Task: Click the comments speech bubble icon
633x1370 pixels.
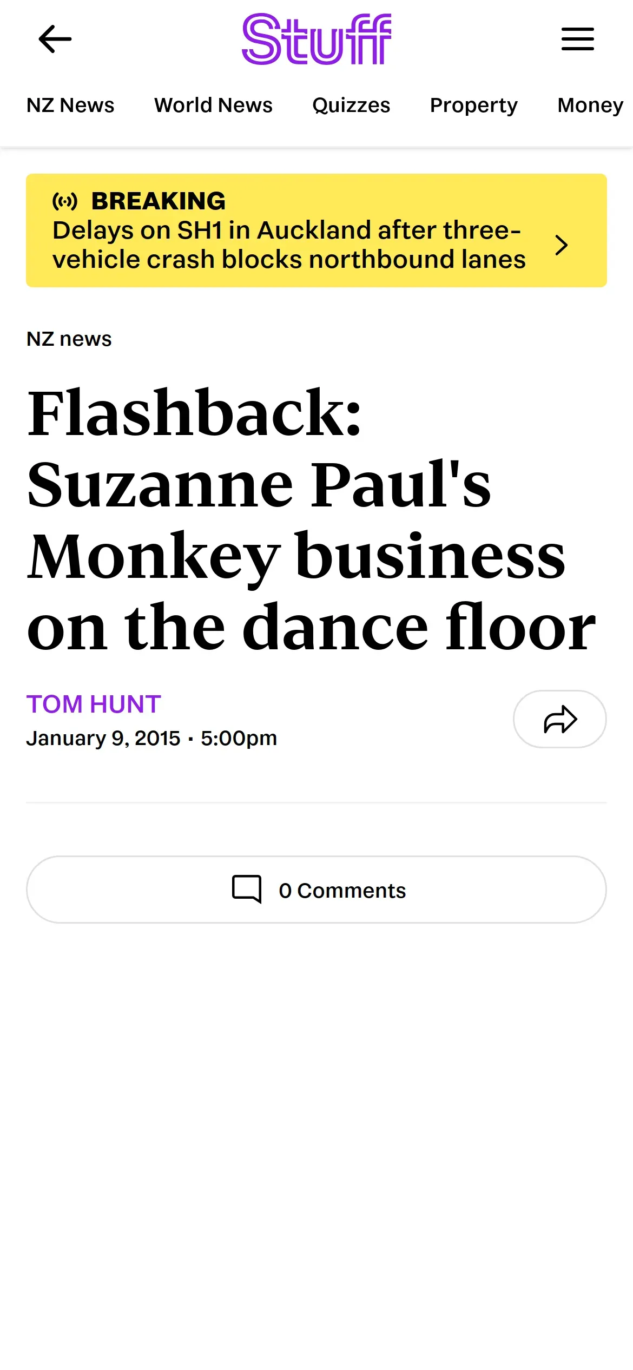Action: (x=247, y=889)
